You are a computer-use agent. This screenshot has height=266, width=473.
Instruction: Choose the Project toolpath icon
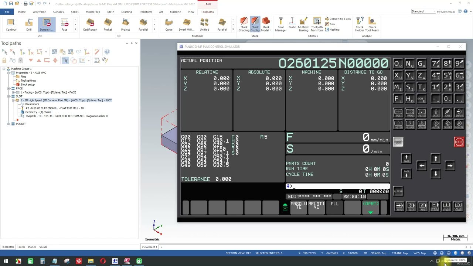click(x=126, y=25)
